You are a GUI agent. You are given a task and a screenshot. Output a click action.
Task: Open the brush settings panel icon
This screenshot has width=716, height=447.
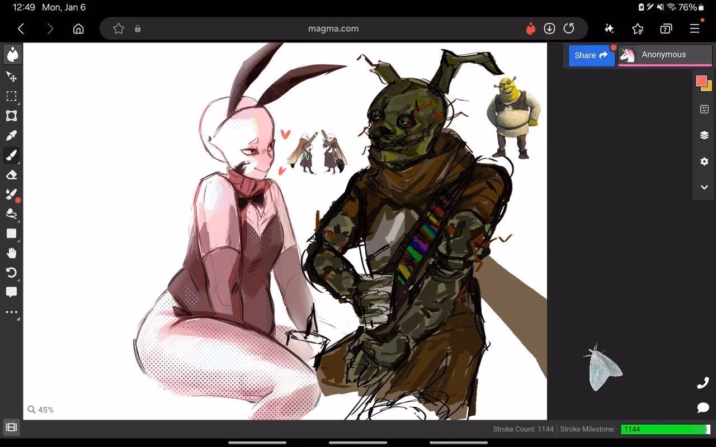(x=704, y=109)
